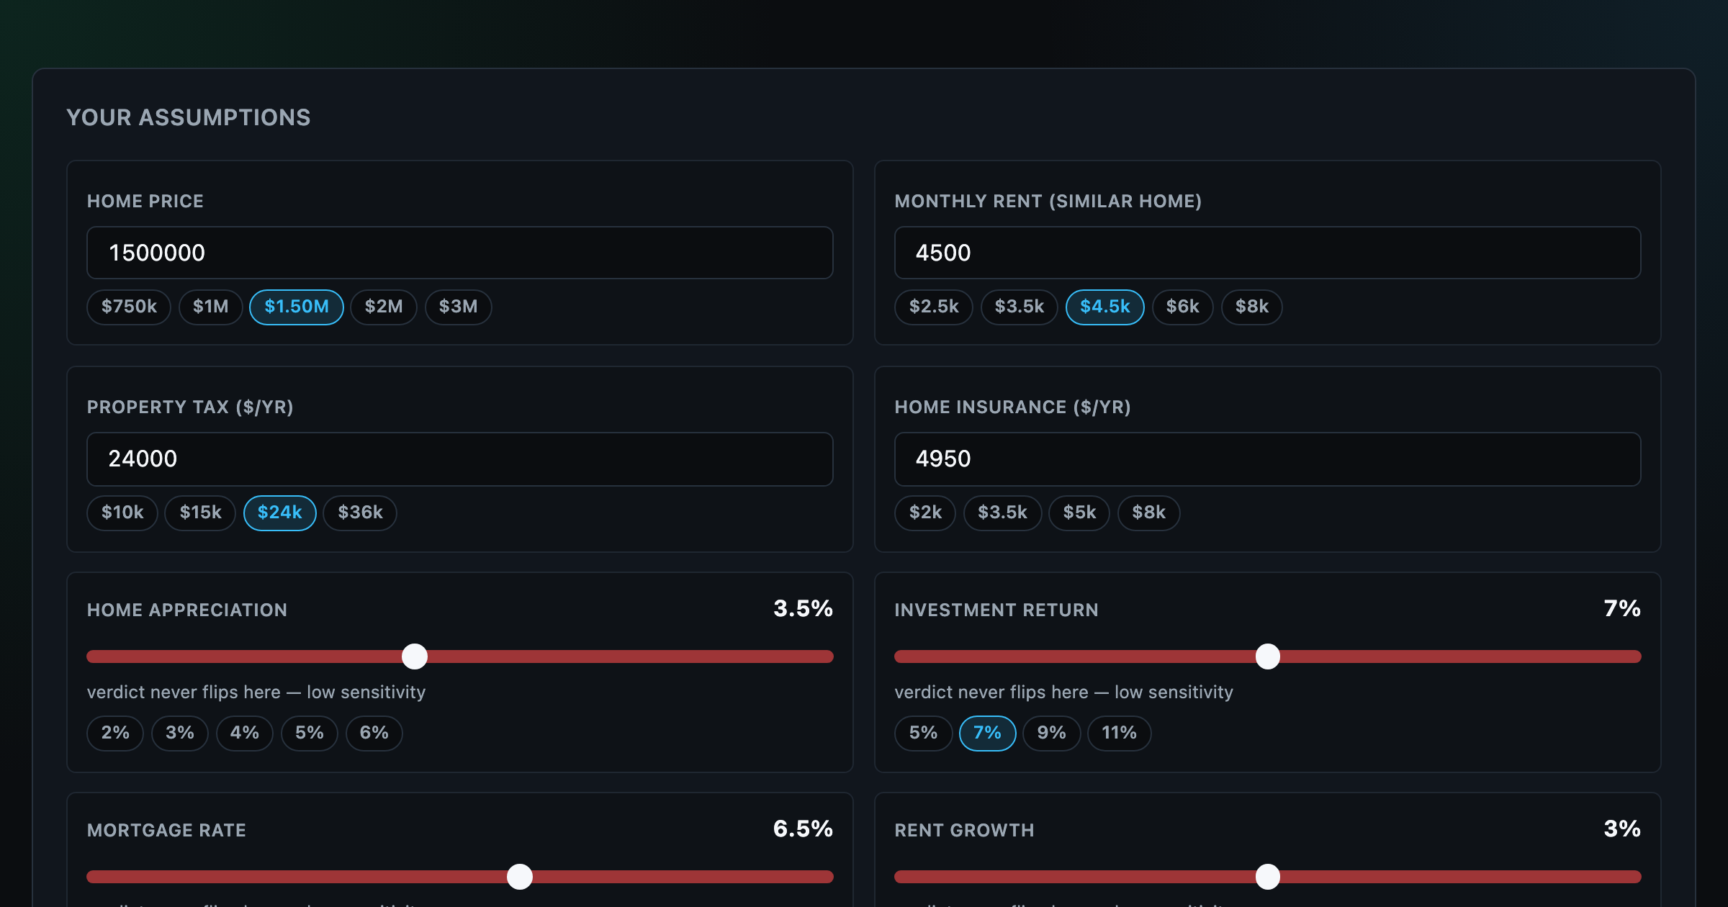Select the $24k property tax chip

point(280,513)
